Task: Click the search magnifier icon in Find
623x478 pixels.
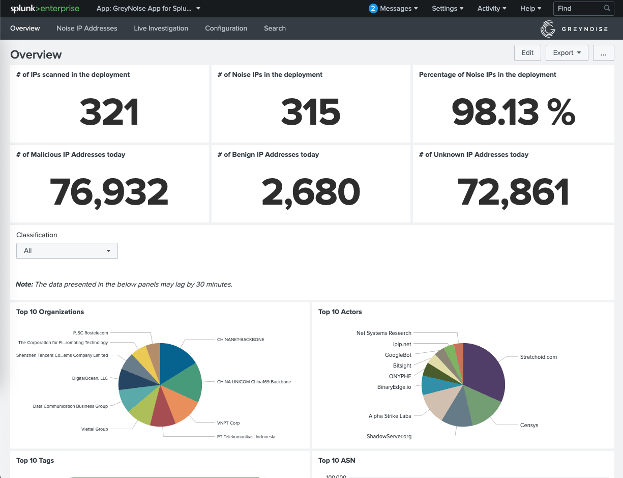Action: [607, 8]
